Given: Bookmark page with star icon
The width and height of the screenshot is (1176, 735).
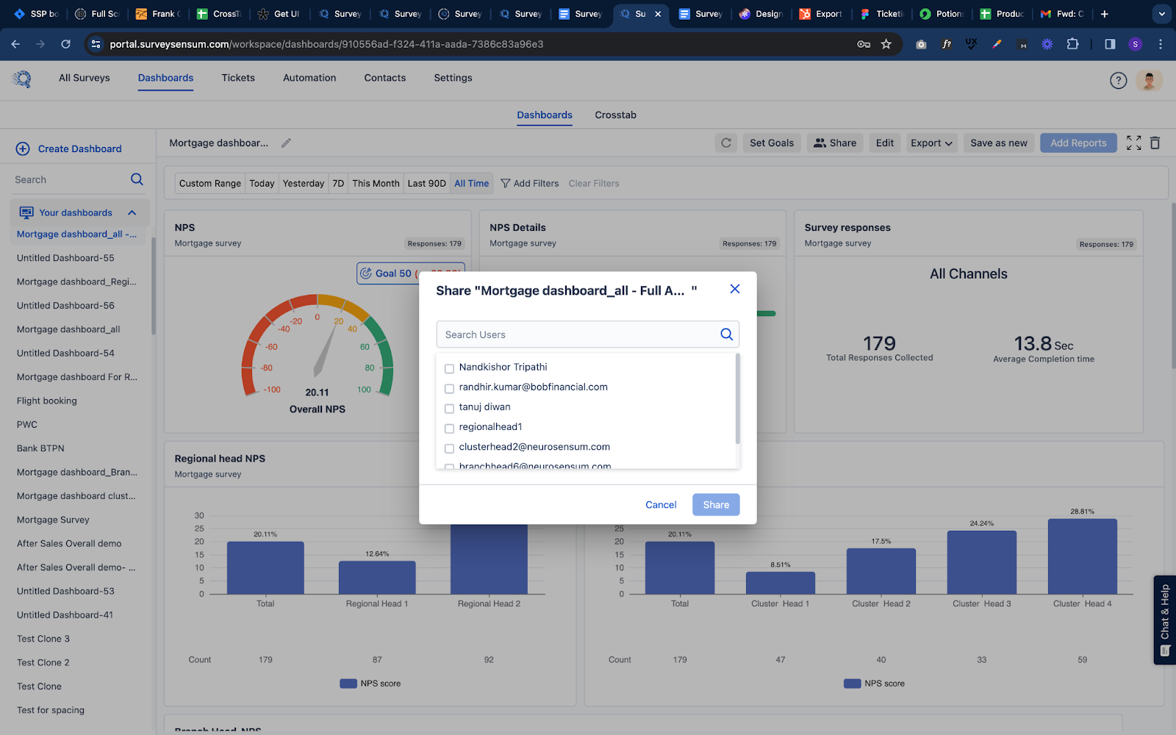Looking at the screenshot, I should (886, 44).
